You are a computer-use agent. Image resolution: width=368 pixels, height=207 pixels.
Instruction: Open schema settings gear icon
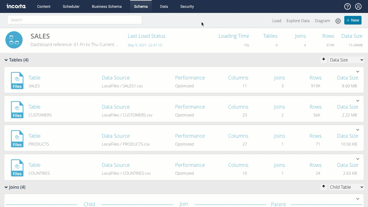pos(338,21)
